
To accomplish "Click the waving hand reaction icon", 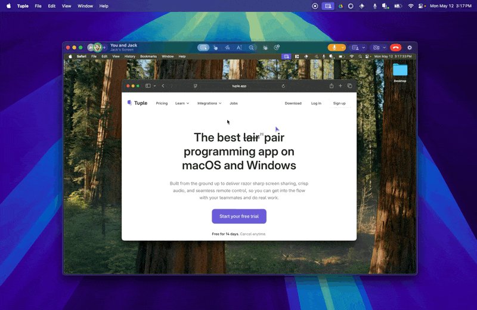I will coord(265,48).
